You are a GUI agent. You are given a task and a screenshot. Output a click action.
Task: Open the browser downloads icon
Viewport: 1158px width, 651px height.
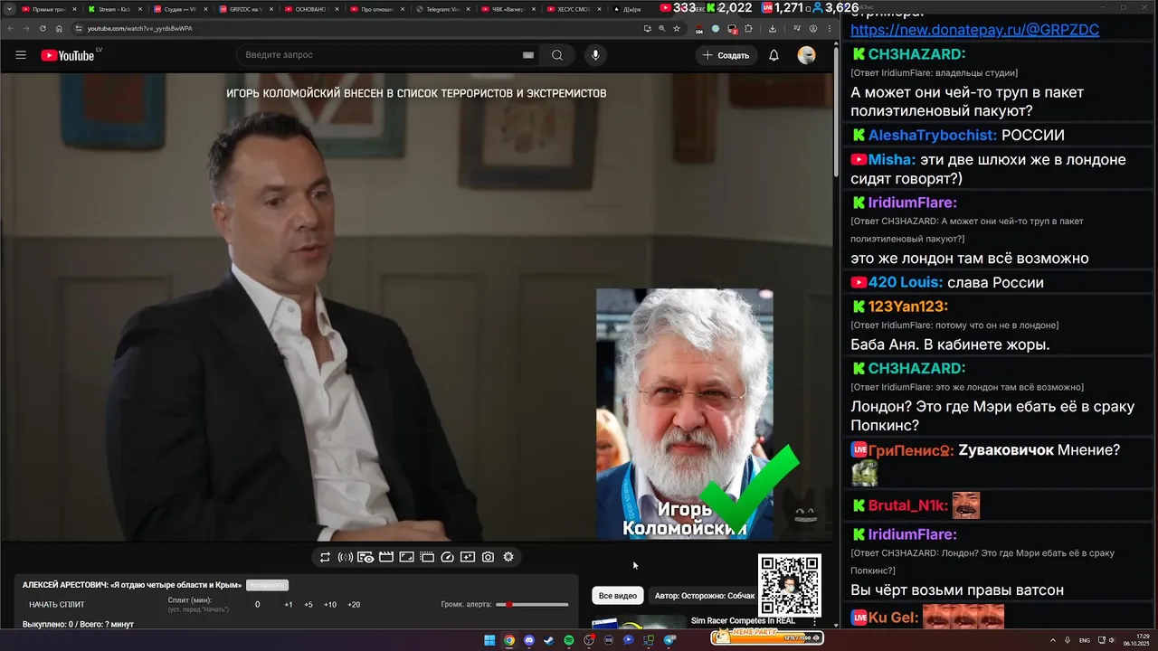click(773, 28)
